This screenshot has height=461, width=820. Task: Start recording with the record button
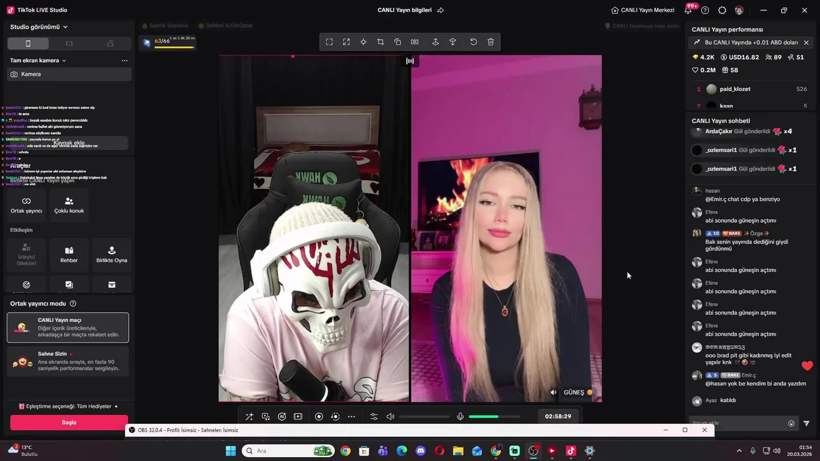pyautogui.click(x=319, y=416)
